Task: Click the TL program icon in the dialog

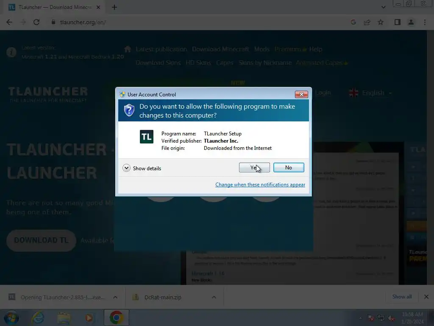Action: point(146,137)
